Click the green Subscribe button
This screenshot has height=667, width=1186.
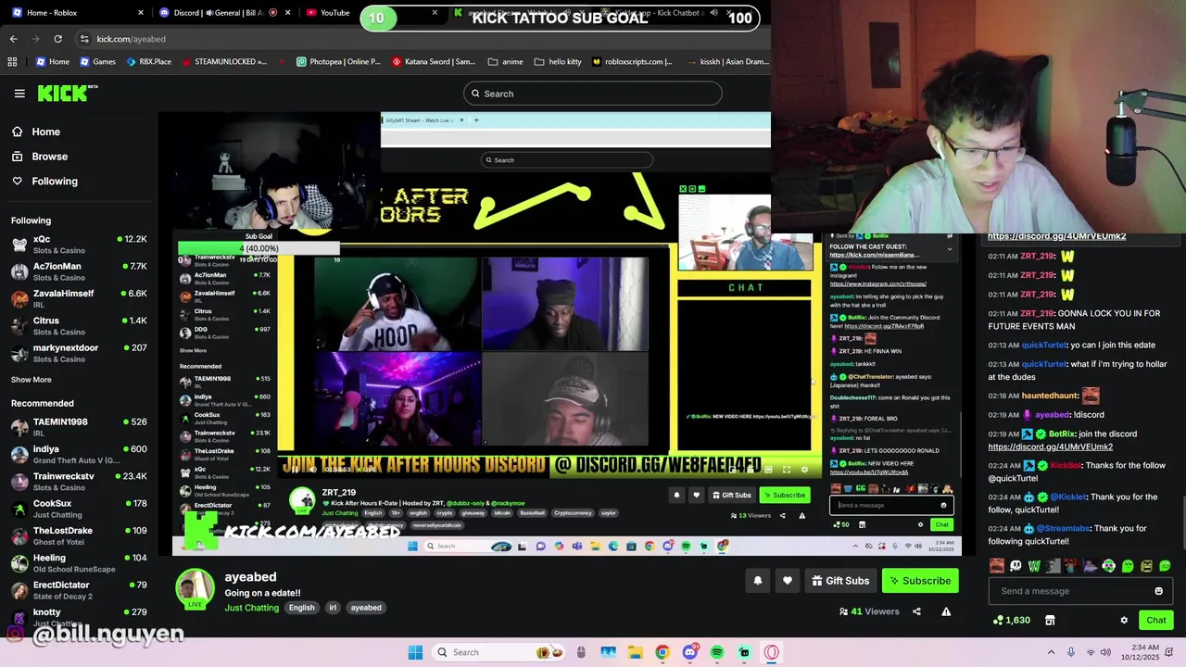[920, 581]
